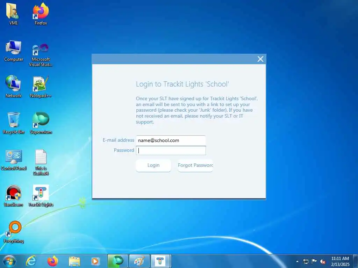This screenshot has height=268, width=358.
Task: Open the Network desktop icon
Action: (14, 87)
